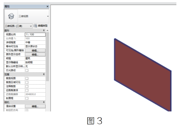This screenshot has width=186, height=128.
Task: Click the 视图比例 property label
Action: point(11,35)
